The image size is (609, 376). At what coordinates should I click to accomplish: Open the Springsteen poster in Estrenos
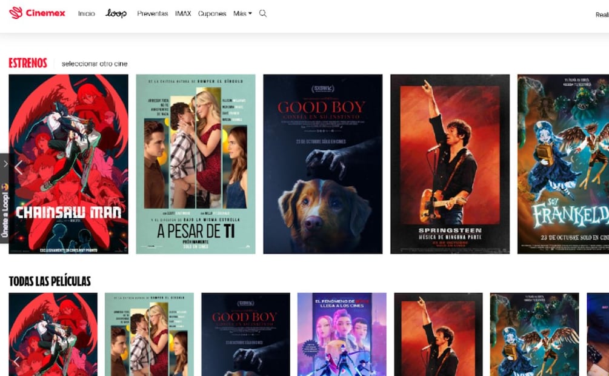coord(450,164)
